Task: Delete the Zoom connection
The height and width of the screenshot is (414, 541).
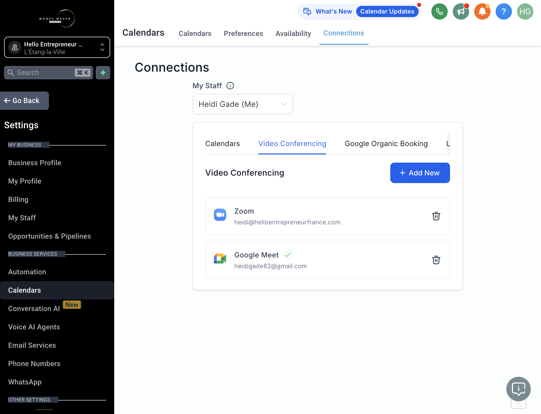Action: pos(436,216)
